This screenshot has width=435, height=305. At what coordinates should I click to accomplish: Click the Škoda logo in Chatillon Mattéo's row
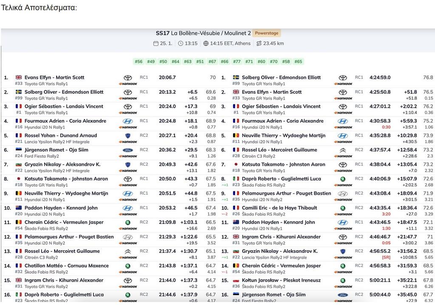point(128,266)
